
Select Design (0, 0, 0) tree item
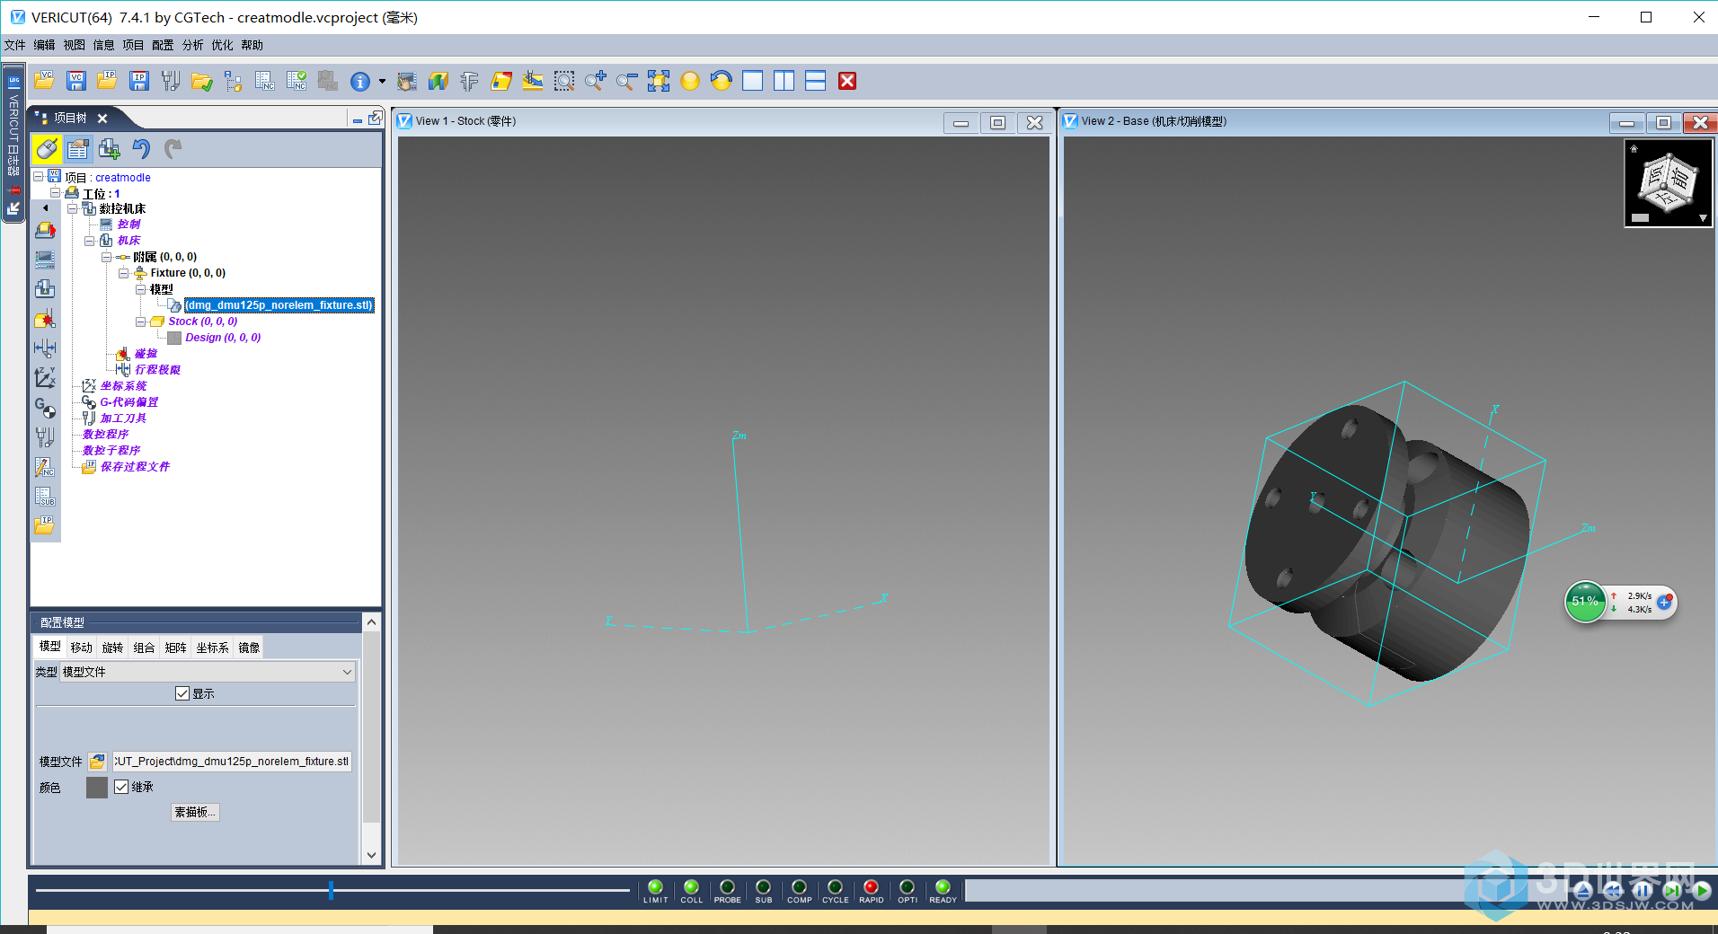pos(223,338)
